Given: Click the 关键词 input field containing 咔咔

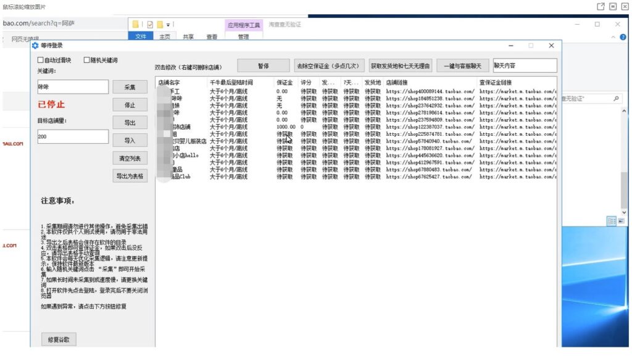Looking at the screenshot, I should point(73,87).
